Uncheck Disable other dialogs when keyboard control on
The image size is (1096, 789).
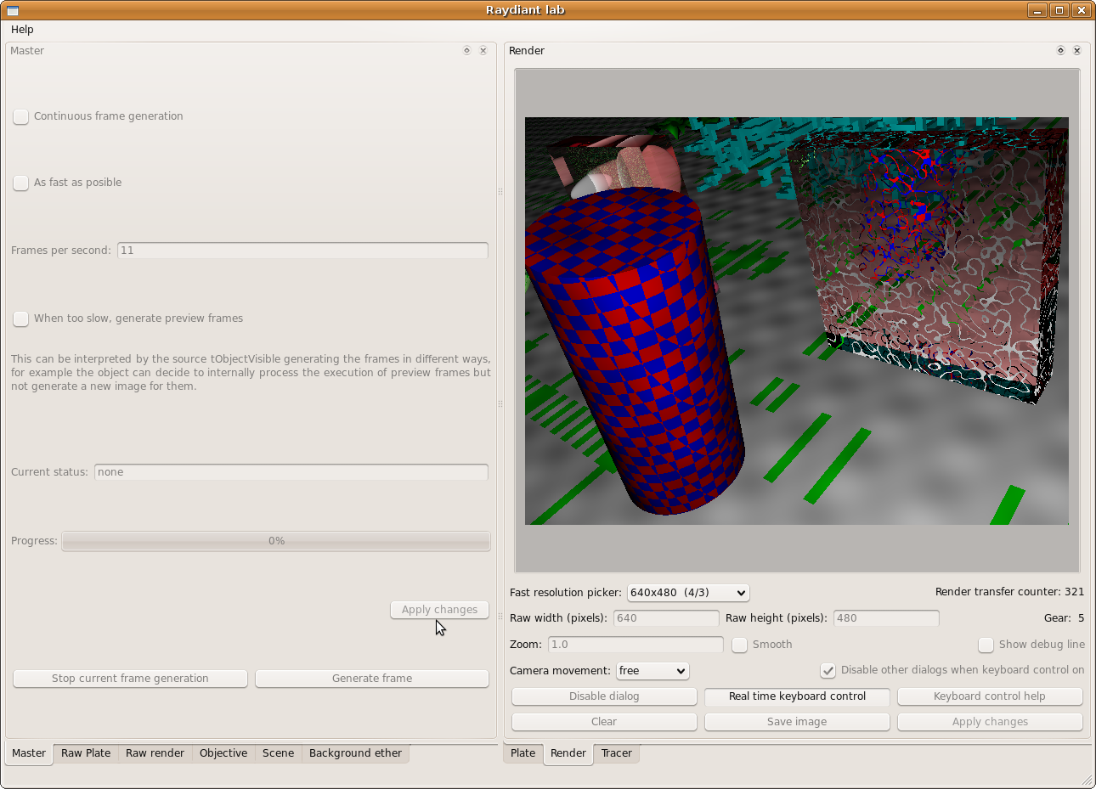coord(828,671)
